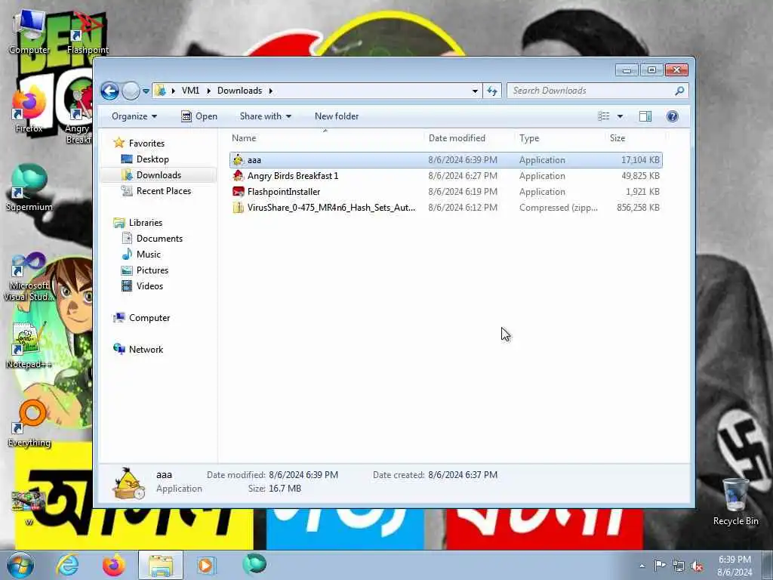
Task: Open the Share with menu
Action: (x=266, y=116)
